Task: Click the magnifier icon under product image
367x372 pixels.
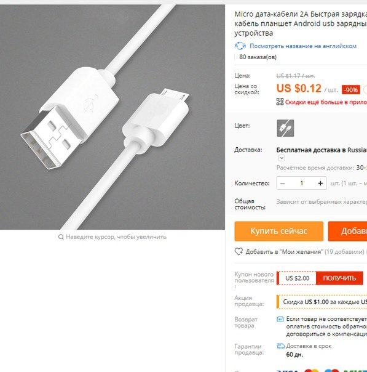Action: [61, 237]
